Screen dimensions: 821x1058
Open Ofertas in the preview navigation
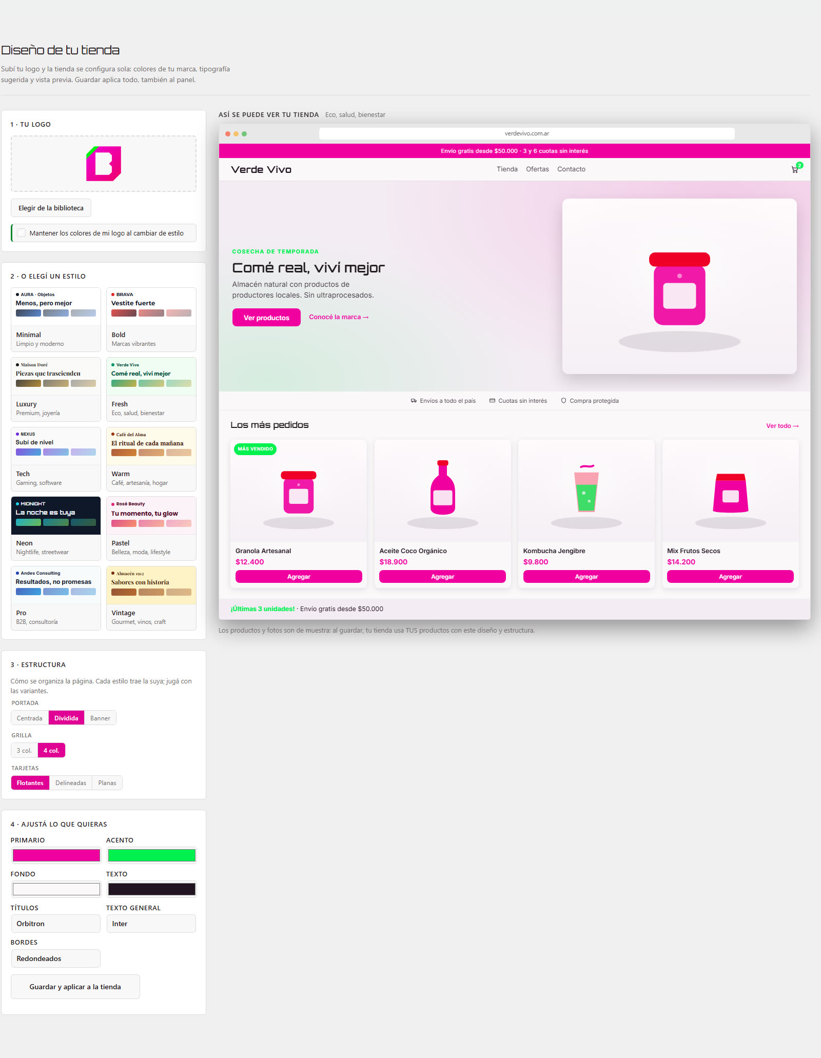pos(537,169)
